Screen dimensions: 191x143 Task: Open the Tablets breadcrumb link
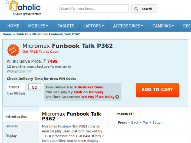pos(22,34)
